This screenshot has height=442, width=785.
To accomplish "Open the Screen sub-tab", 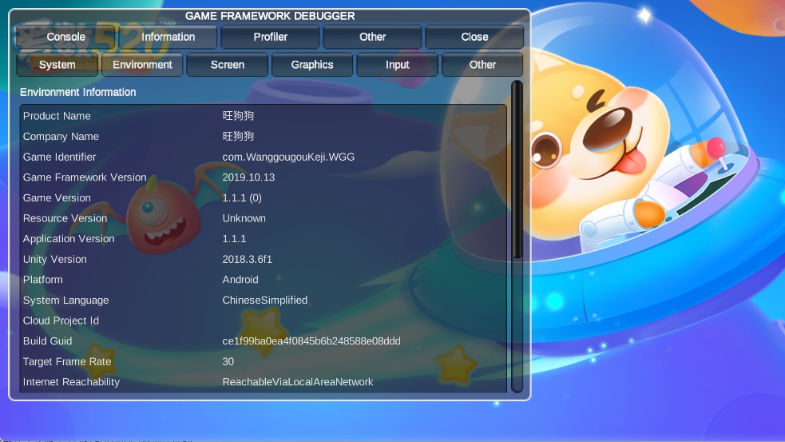I will 228,65.
